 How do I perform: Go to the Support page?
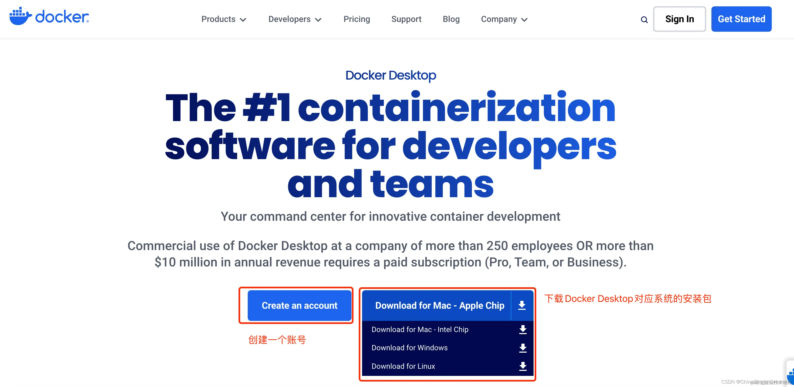(406, 19)
